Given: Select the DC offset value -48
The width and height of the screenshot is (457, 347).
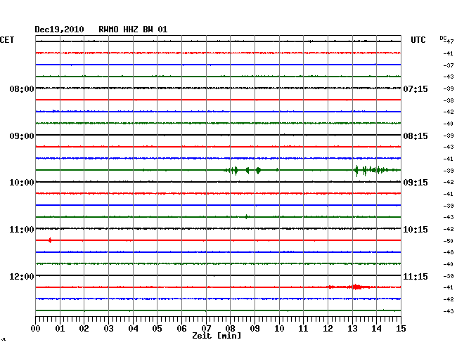Looking at the screenshot, I should point(449,252).
